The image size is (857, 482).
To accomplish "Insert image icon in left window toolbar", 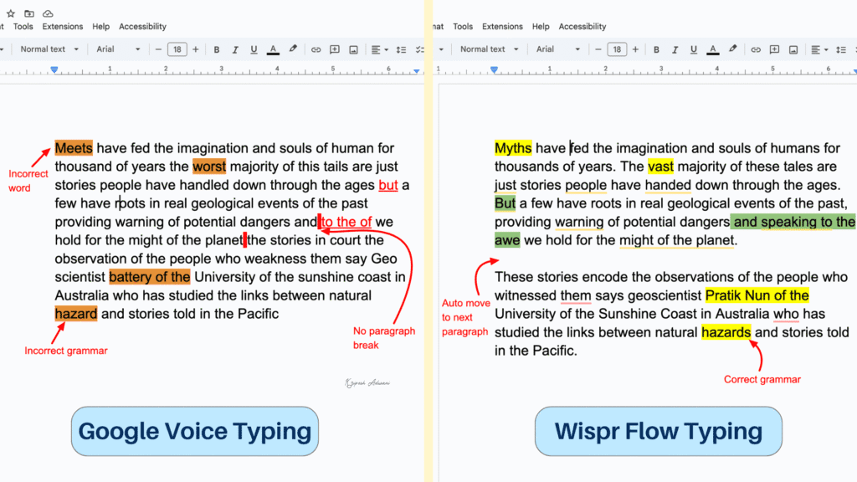I will 354,49.
